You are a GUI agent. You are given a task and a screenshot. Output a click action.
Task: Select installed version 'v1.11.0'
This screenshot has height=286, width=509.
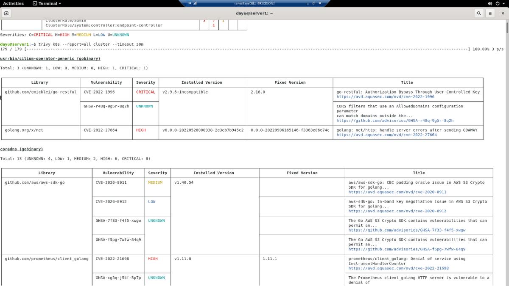pyautogui.click(x=182, y=258)
